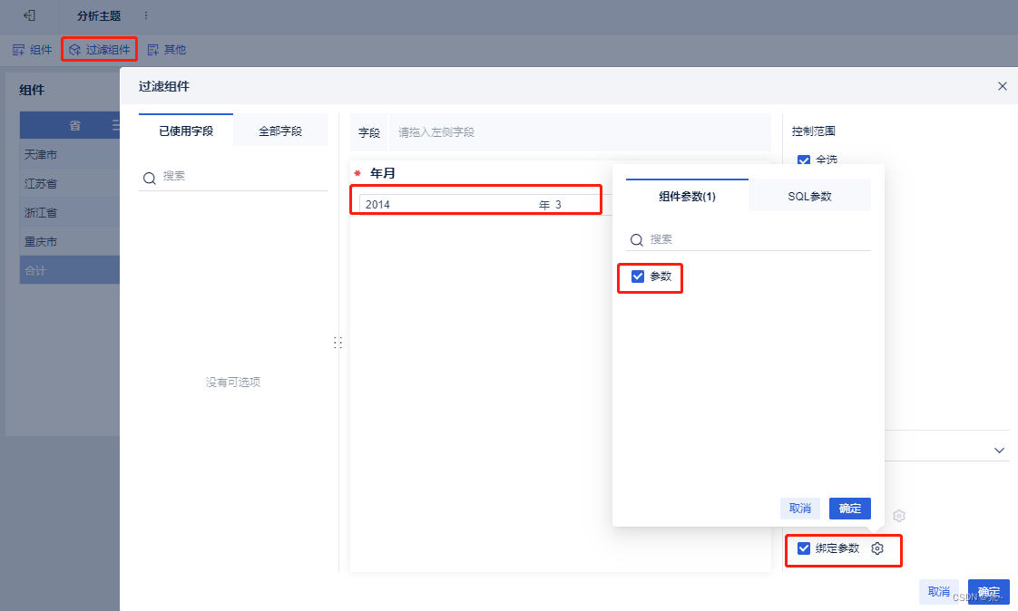Select the 重庆市 row in table
This screenshot has height=611, width=1018.
coord(70,241)
